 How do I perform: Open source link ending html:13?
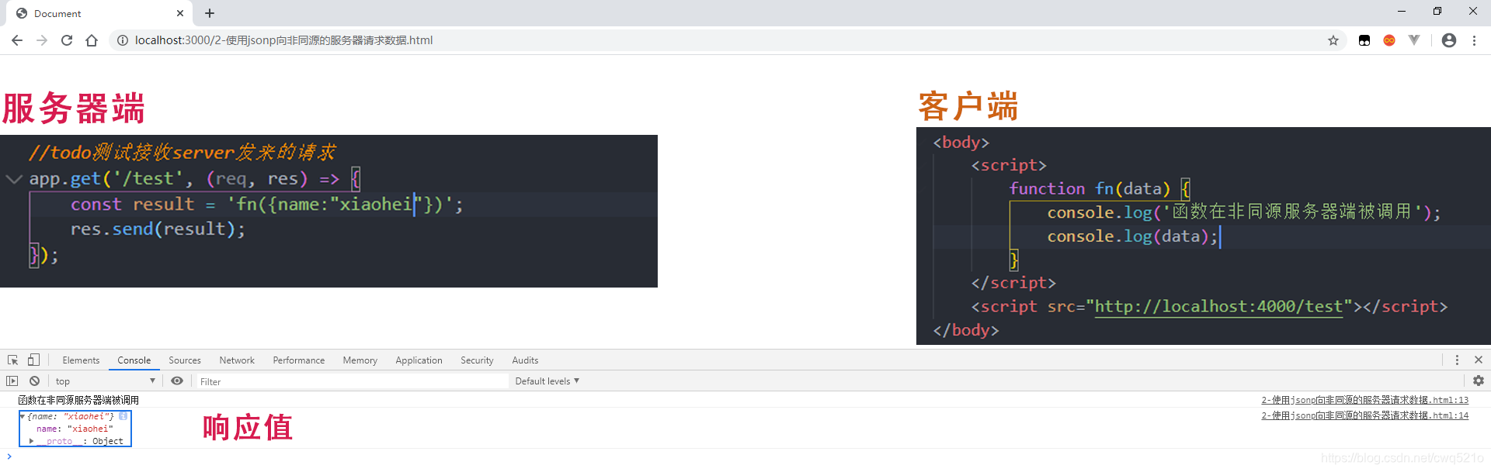pos(1364,401)
